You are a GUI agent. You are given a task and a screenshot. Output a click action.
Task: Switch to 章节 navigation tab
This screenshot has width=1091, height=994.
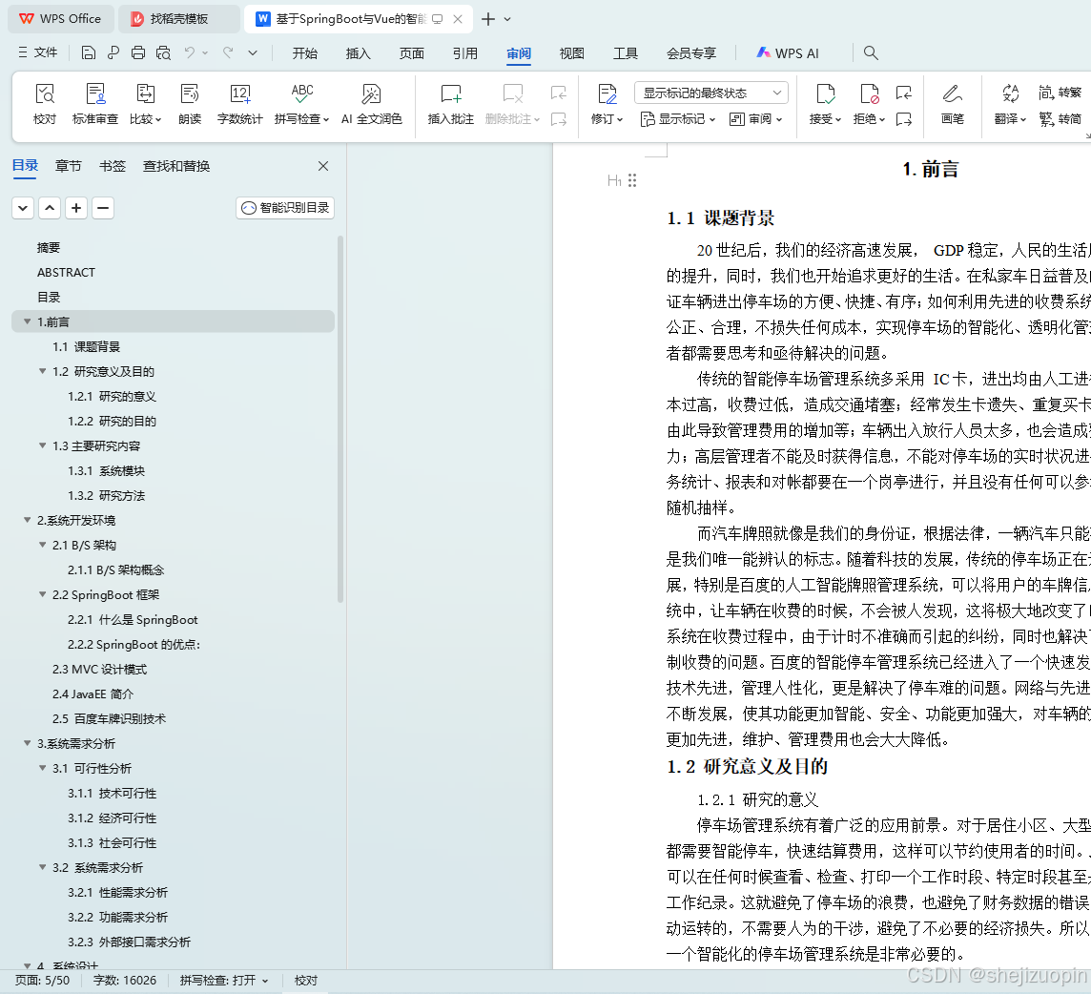(69, 166)
